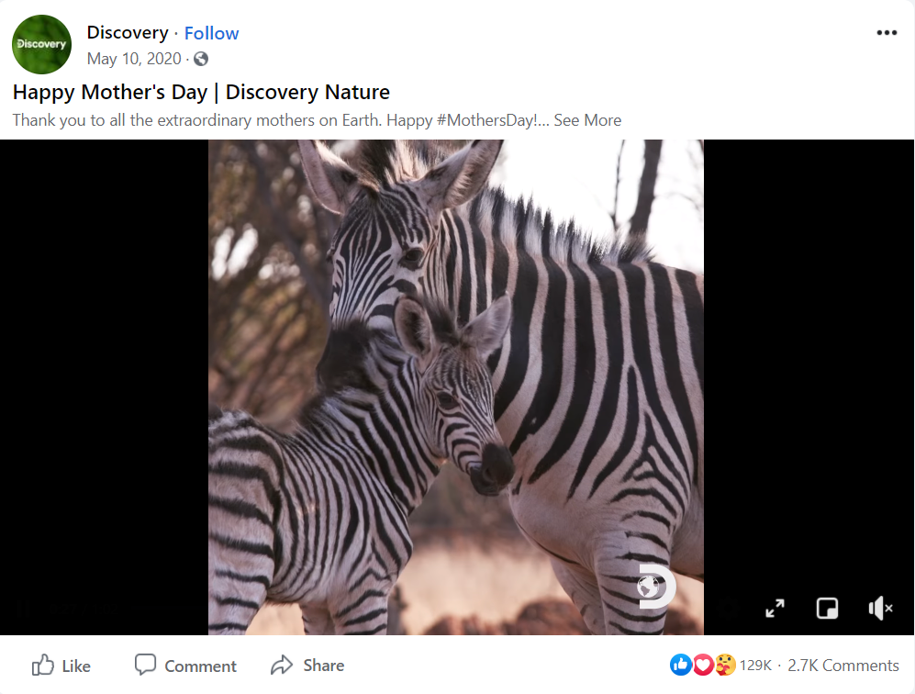This screenshot has height=694, width=915.
Task: Unmute the video sound
Action: click(880, 608)
